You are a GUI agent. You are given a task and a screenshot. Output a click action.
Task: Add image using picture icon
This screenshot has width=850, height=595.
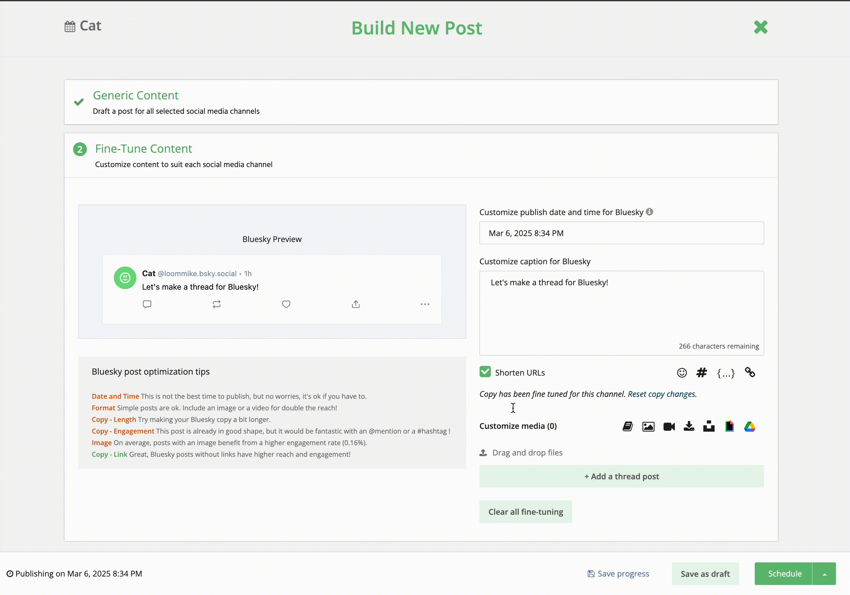tap(648, 426)
